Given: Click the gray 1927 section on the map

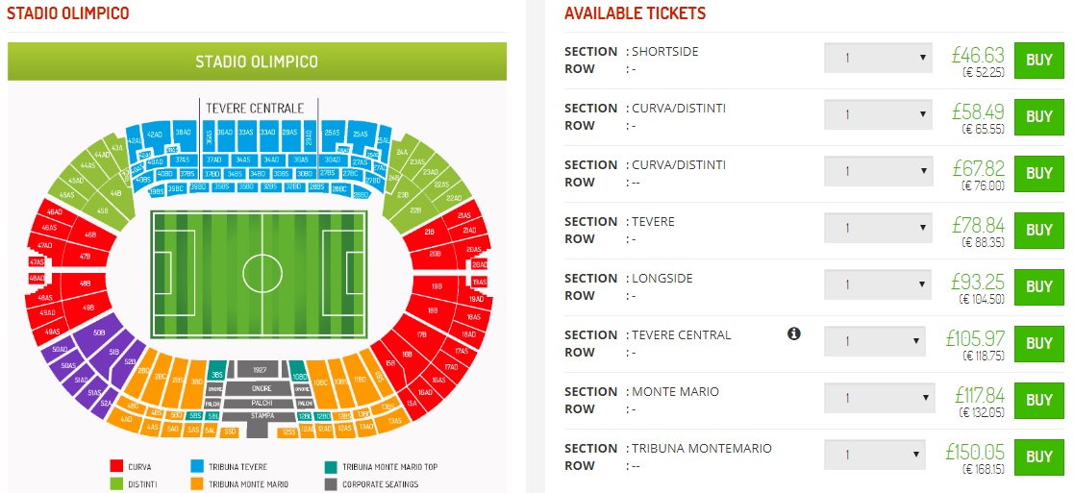Looking at the screenshot, I should pos(260,369).
